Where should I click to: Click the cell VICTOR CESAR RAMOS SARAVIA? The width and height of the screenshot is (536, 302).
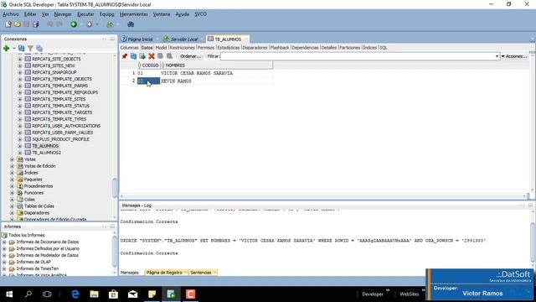coord(216,73)
